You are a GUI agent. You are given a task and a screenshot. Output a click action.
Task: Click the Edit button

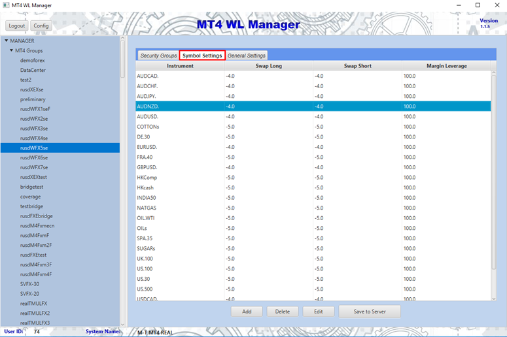(319, 312)
